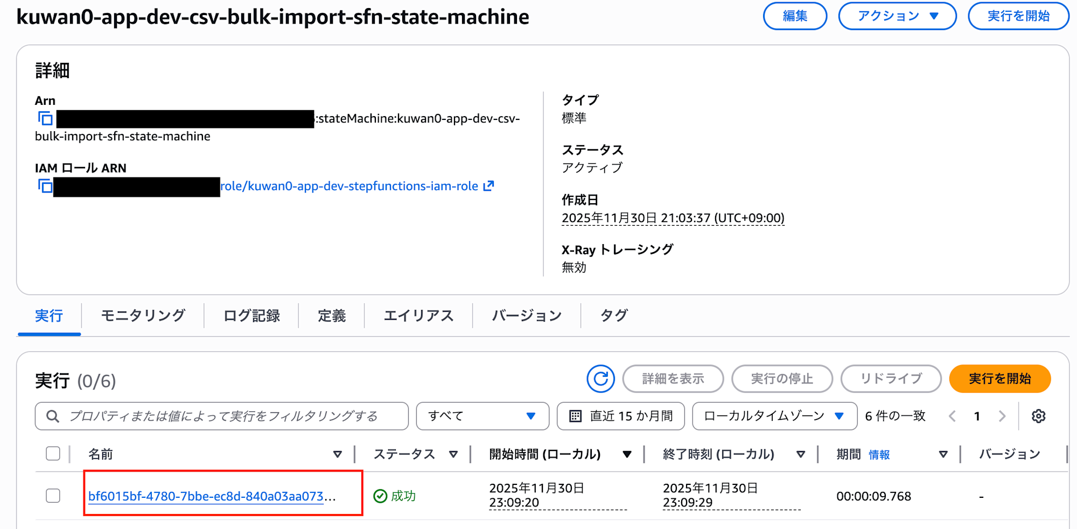This screenshot has width=1077, height=529.
Task: Click the success status check icon beside 成功
Action: (381, 496)
